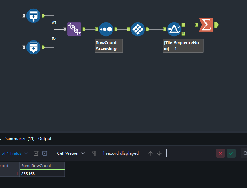The width and height of the screenshot is (247, 188).
Task: Click the Sort tool's input anchor
Action: pos(96,29)
